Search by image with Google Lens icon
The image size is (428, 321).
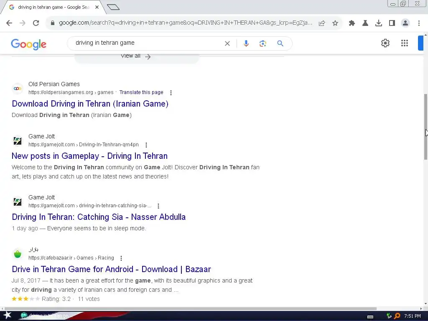[x=262, y=43]
